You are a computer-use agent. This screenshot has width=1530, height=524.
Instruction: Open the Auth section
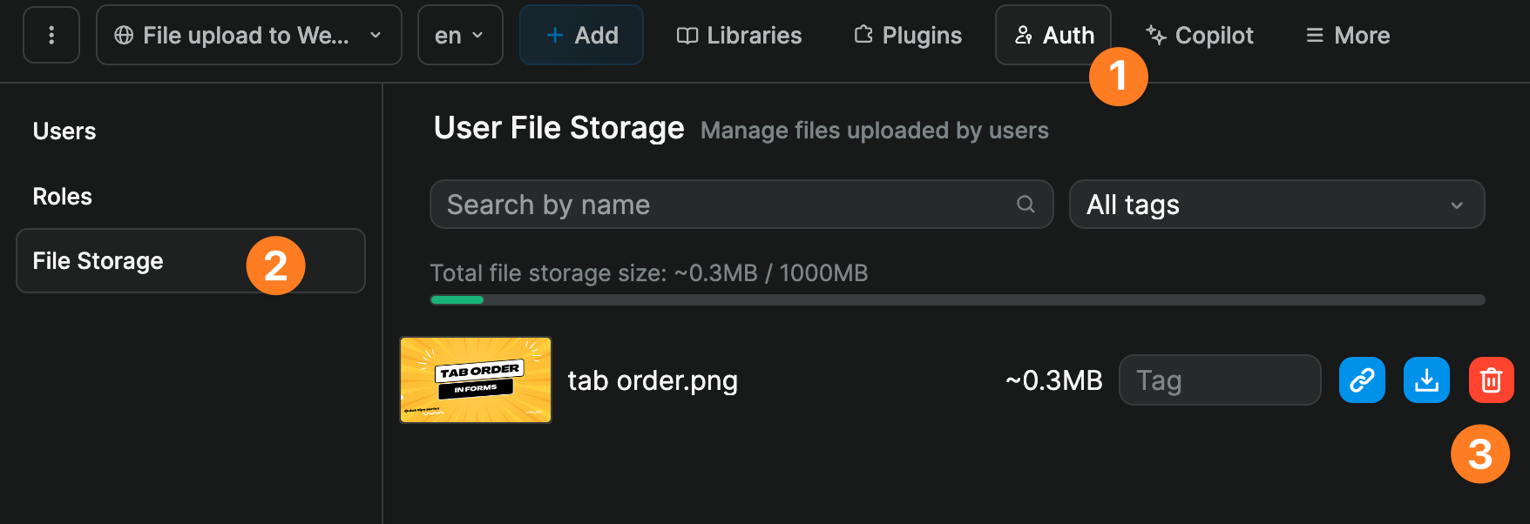[x=1053, y=35]
